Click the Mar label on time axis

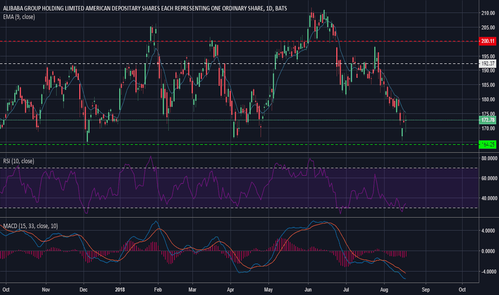tap(192, 290)
